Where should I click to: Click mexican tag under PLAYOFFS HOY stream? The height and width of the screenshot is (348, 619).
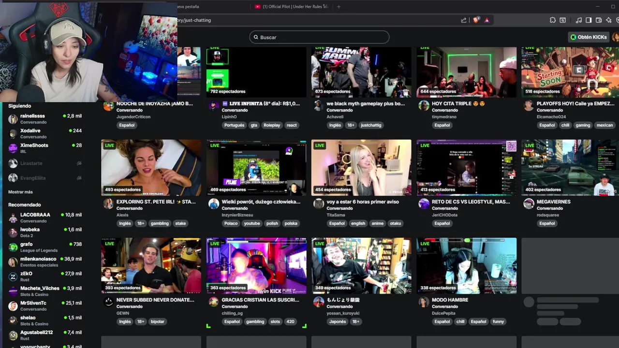pos(604,125)
